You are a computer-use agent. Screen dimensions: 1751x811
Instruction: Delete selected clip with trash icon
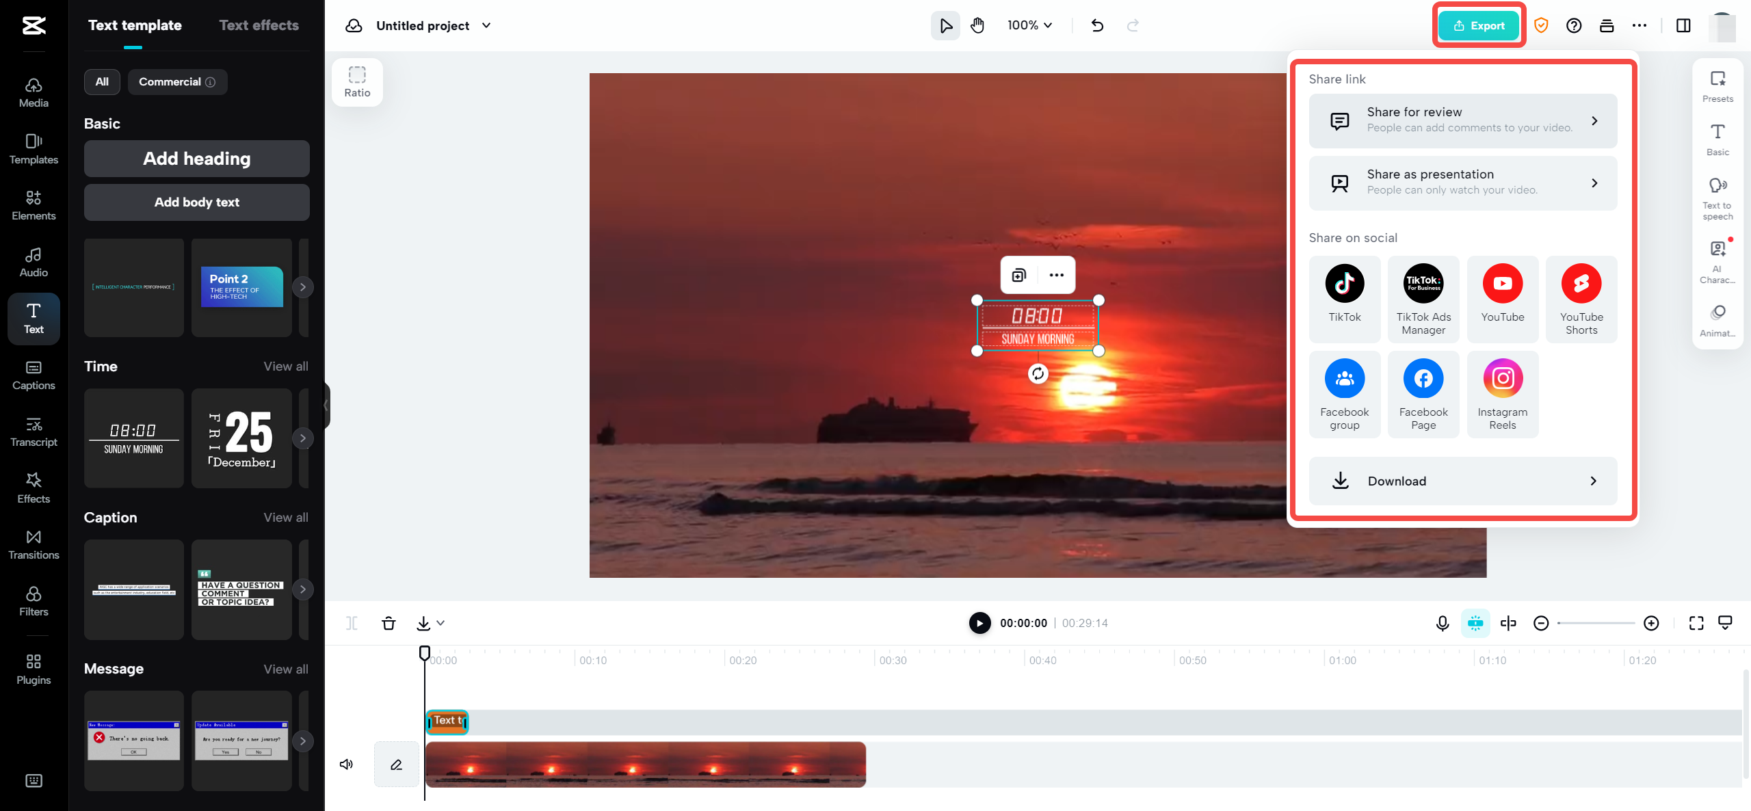point(389,623)
